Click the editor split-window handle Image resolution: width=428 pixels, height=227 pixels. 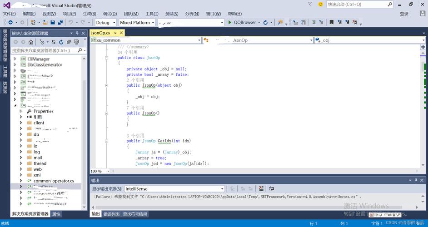(423, 47)
